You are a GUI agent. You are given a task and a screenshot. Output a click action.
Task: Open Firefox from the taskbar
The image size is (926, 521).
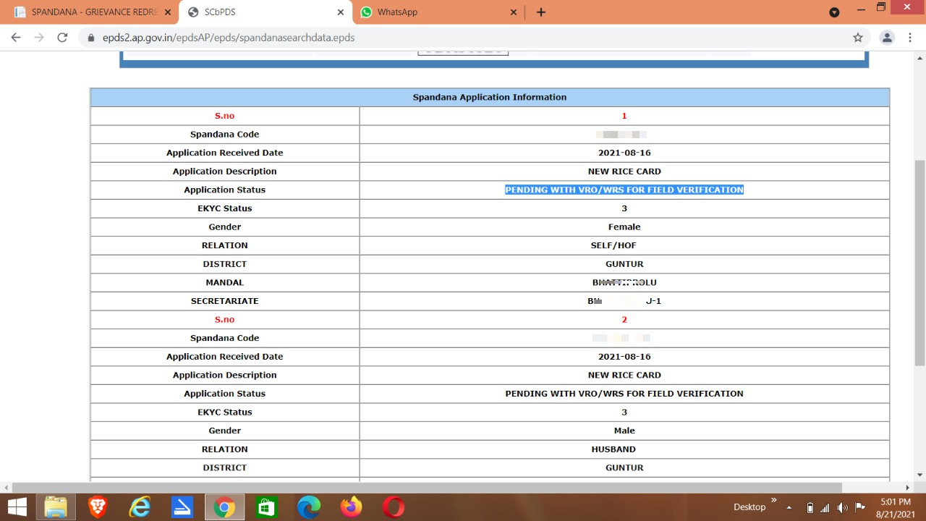pyautogui.click(x=352, y=507)
